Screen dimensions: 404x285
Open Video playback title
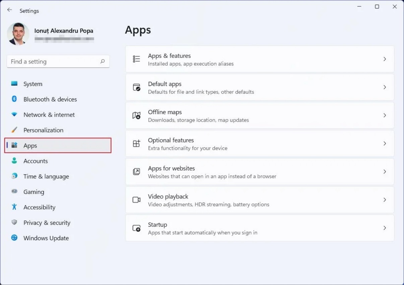click(168, 196)
